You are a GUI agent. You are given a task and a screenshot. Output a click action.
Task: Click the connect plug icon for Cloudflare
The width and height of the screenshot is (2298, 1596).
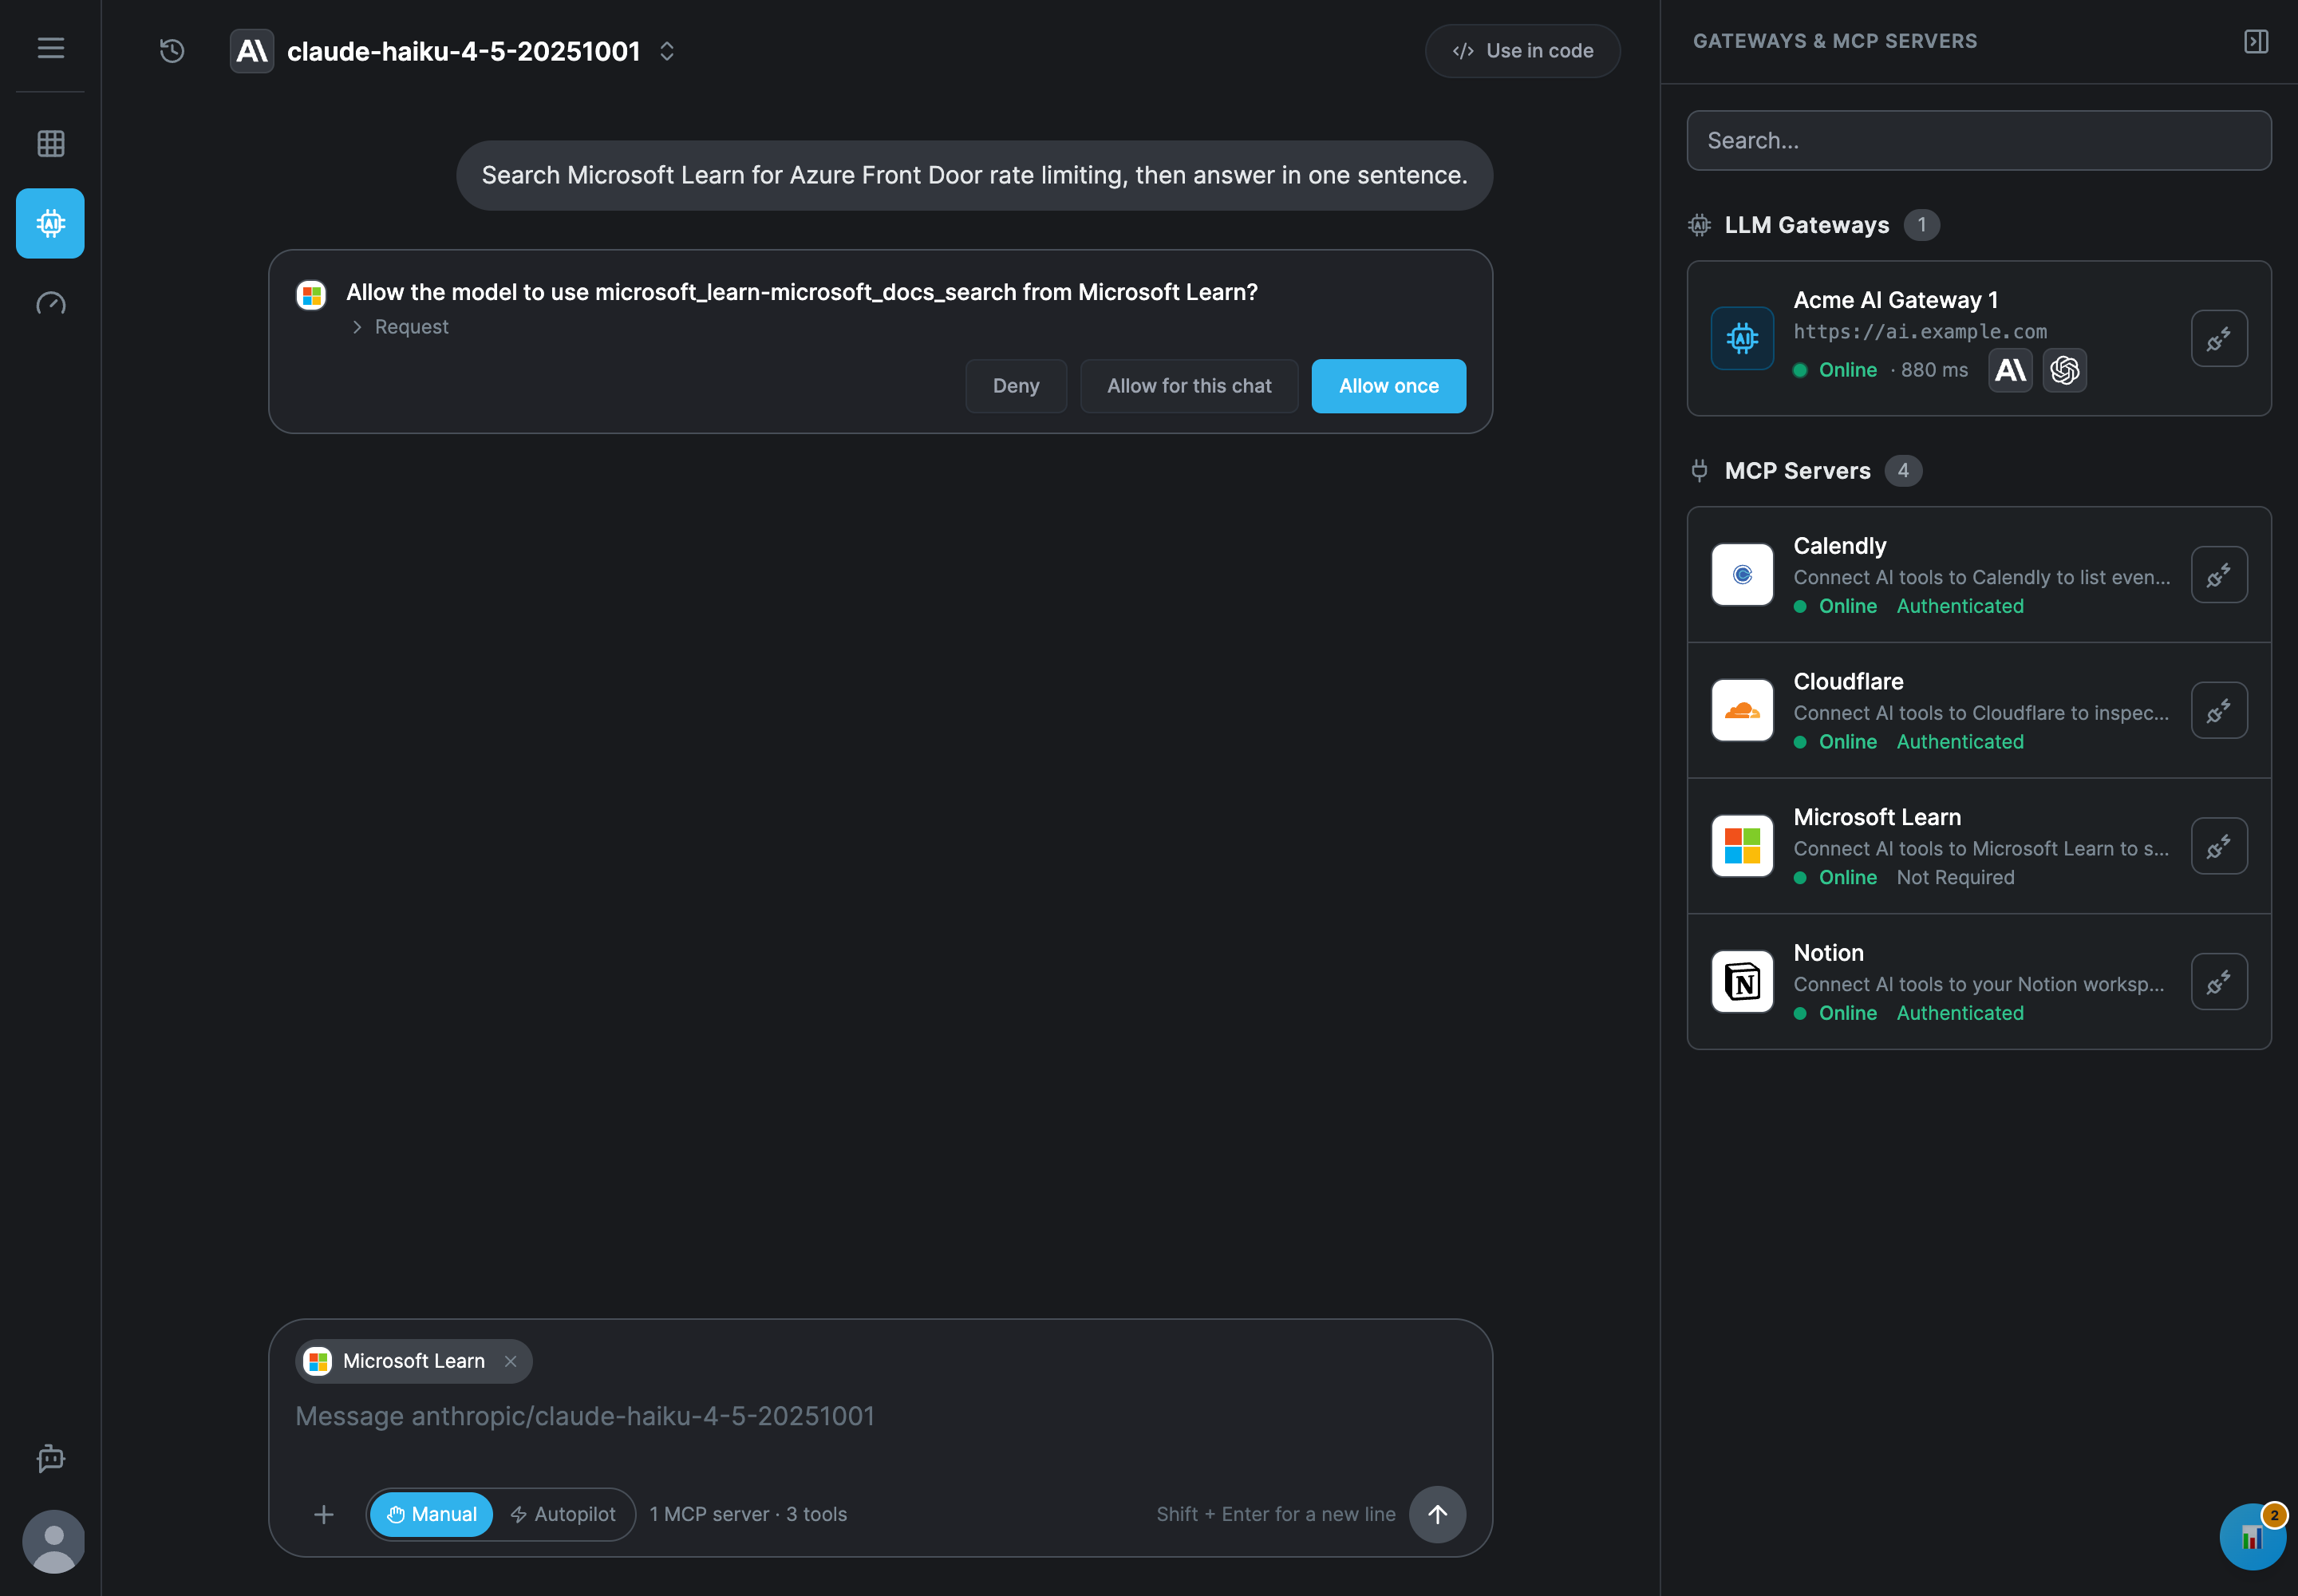tap(2219, 710)
